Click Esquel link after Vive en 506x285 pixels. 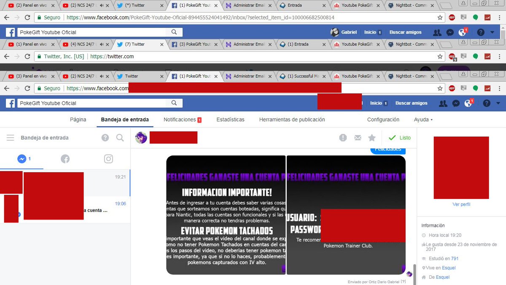(448, 268)
